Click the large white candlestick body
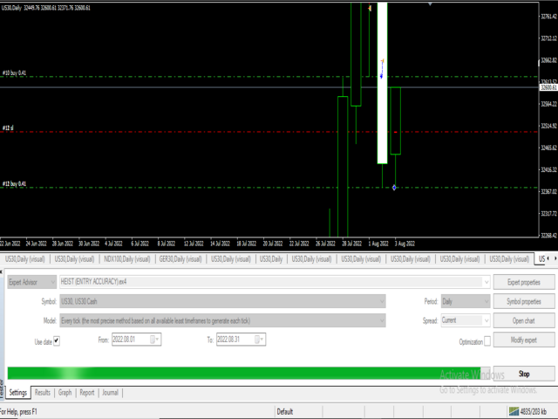The height and width of the screenshot is (419, 558). coord(382,83)
